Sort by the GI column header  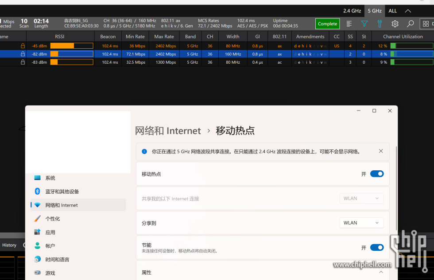coord(258,36)
